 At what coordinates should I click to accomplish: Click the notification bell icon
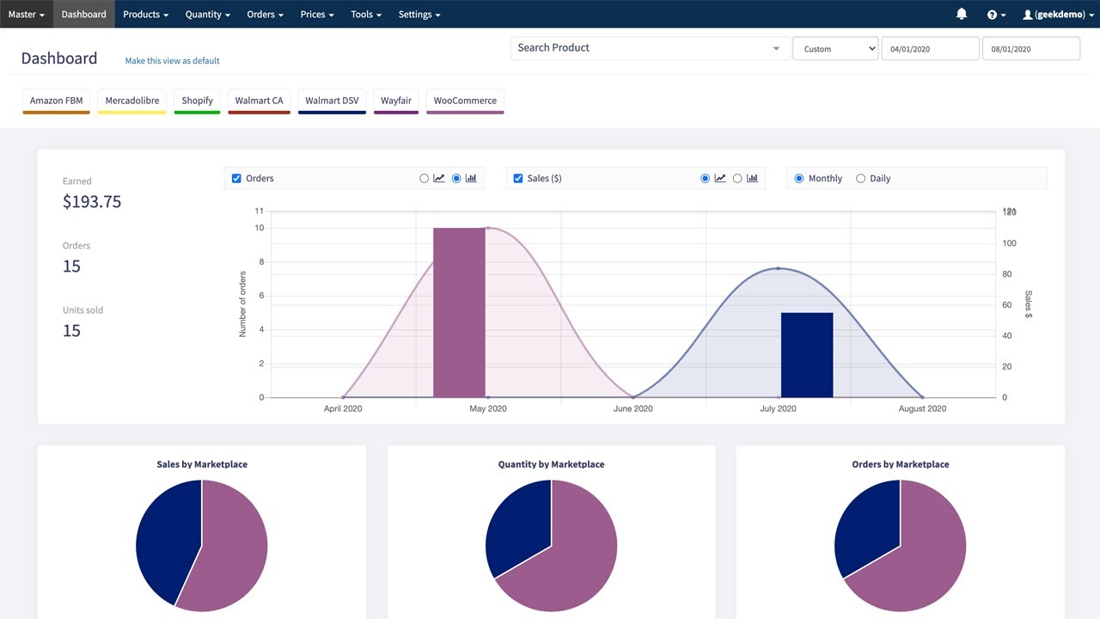point(961,14)
